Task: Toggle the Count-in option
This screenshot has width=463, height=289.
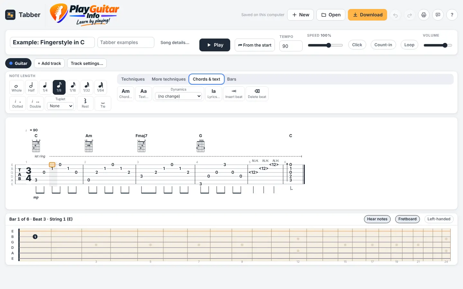Action: (x=383, y=45)
